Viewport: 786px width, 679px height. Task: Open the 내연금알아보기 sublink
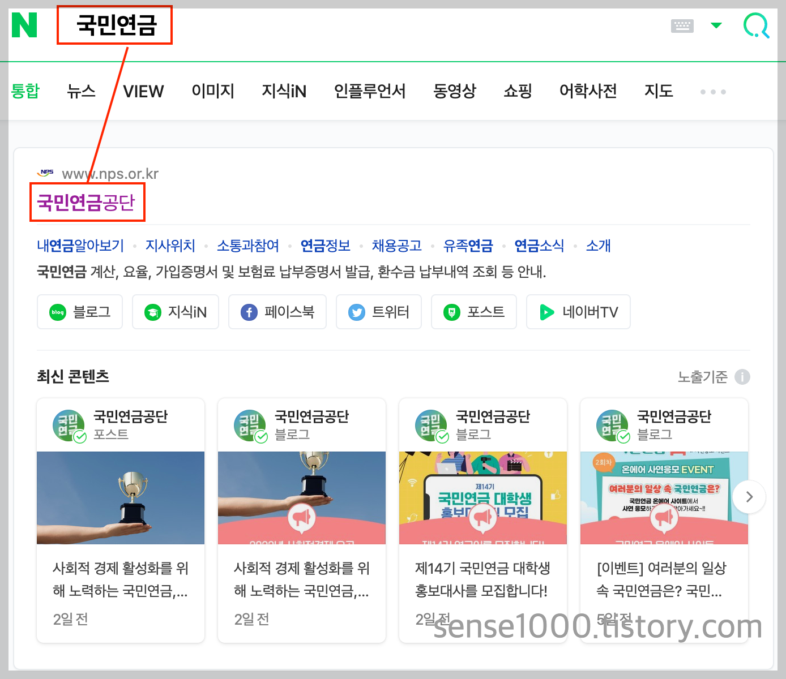(80, 246)
